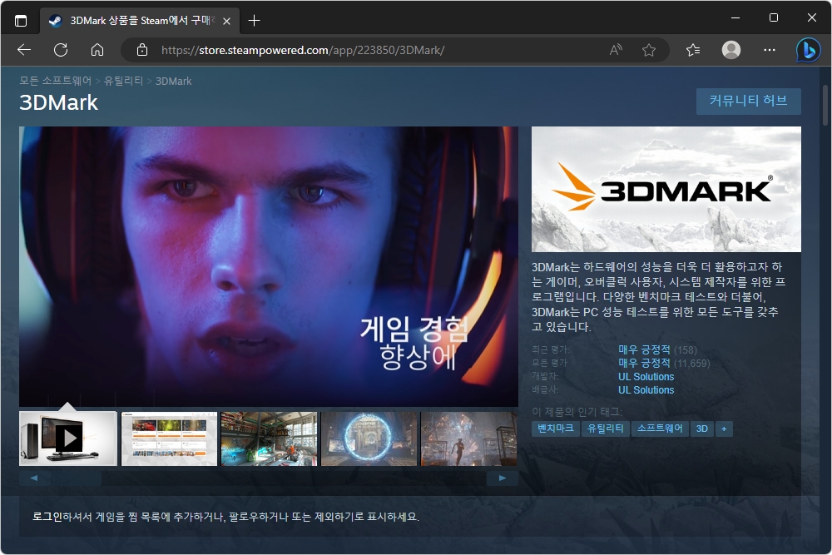Open the 커뮤니티 허브 button

[748, 101]
